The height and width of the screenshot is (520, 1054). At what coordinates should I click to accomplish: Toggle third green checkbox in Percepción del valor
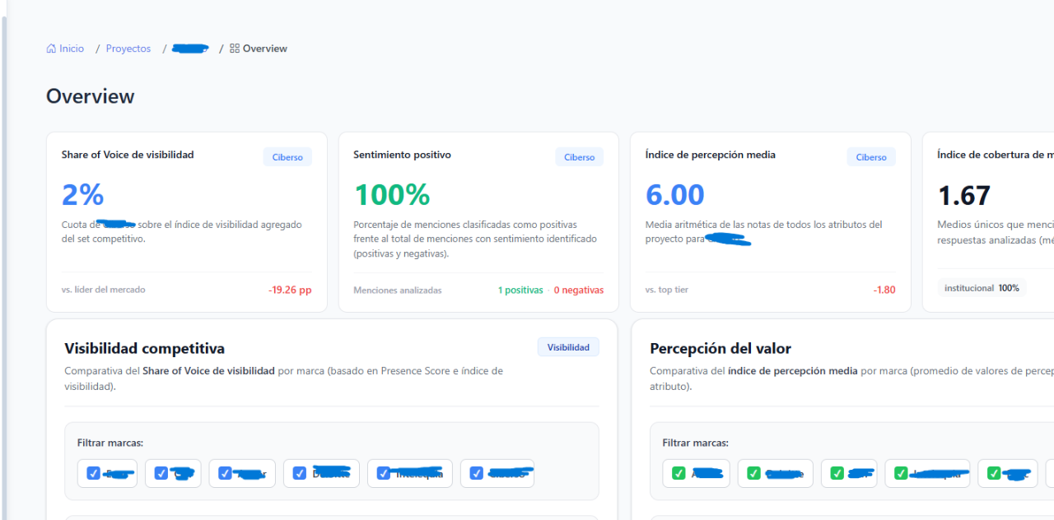coord(837,473)
